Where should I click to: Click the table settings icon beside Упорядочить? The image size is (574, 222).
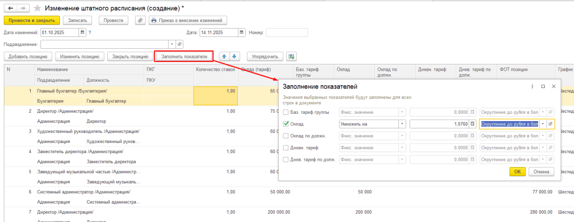coord(291,56)
